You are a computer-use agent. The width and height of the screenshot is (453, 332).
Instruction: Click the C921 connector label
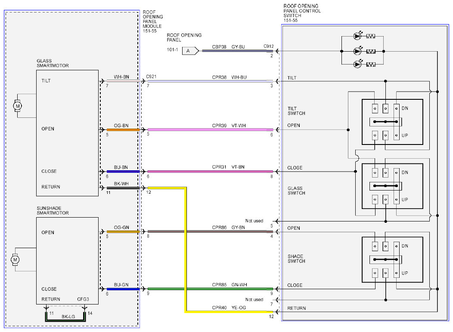(151, 77)
